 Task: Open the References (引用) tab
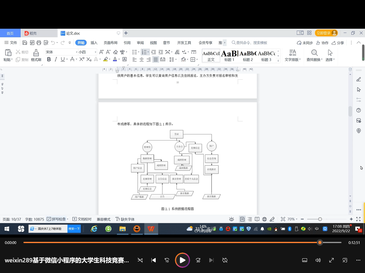coord(127,43)
